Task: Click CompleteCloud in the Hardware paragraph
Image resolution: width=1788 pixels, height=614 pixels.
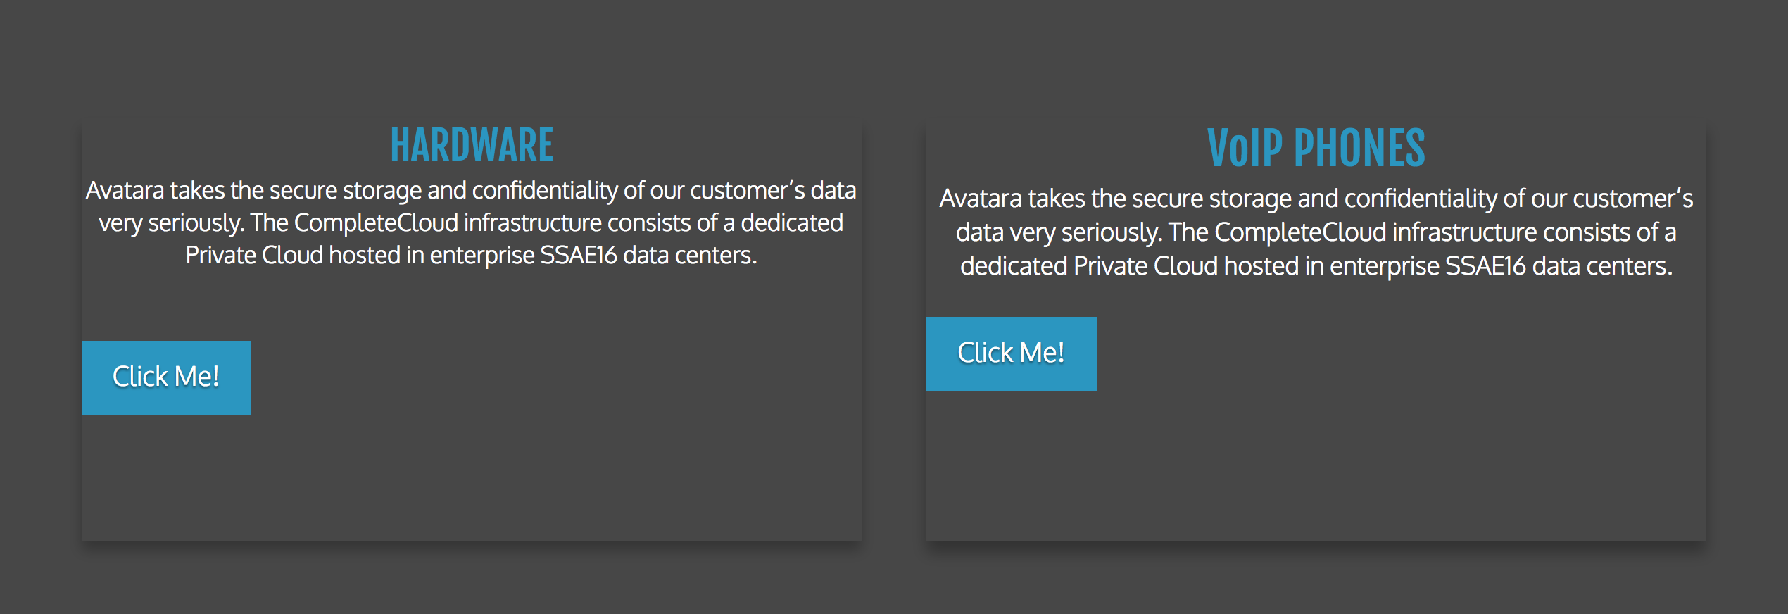Action: (x=376, y=223)
